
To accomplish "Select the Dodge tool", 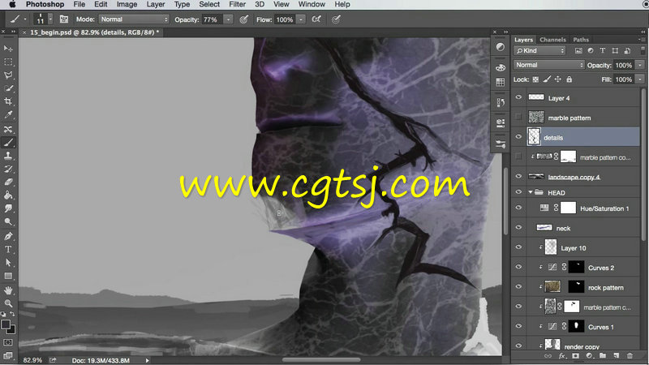I will click(x=8, y=221).
